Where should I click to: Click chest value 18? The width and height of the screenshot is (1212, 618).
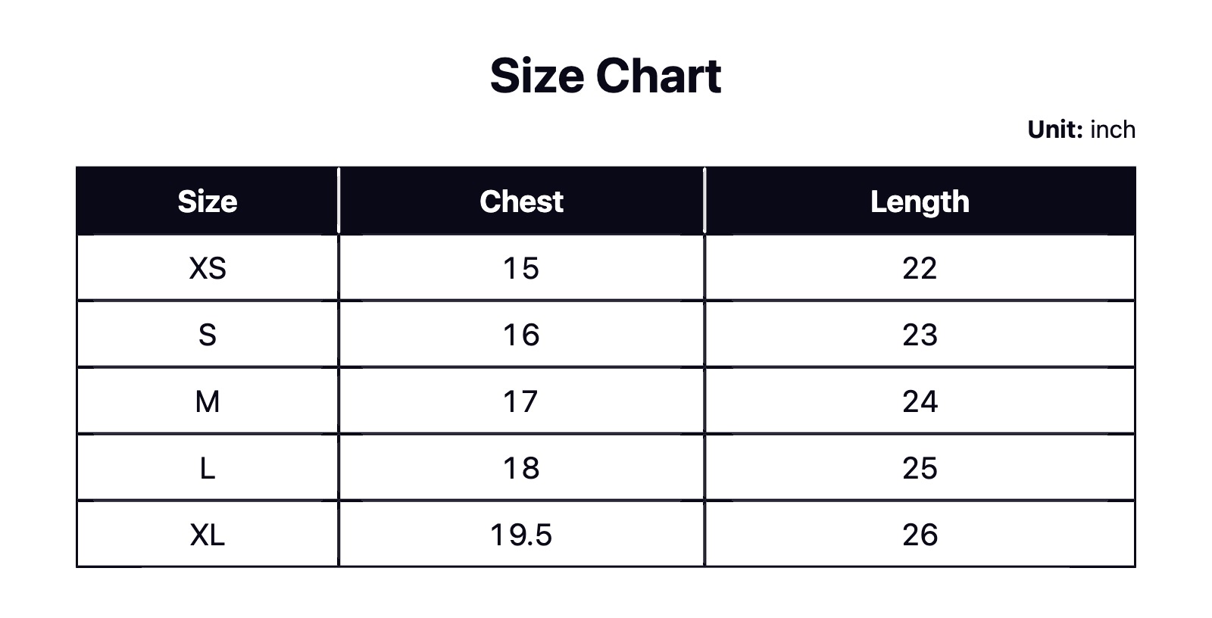pyautogui.click(x=521, y=468)
